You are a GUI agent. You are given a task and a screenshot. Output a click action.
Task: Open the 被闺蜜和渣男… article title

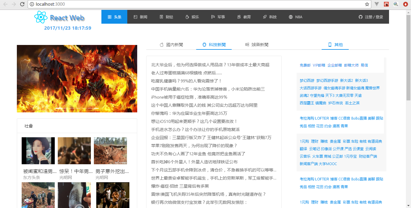[x=40, y=171]
